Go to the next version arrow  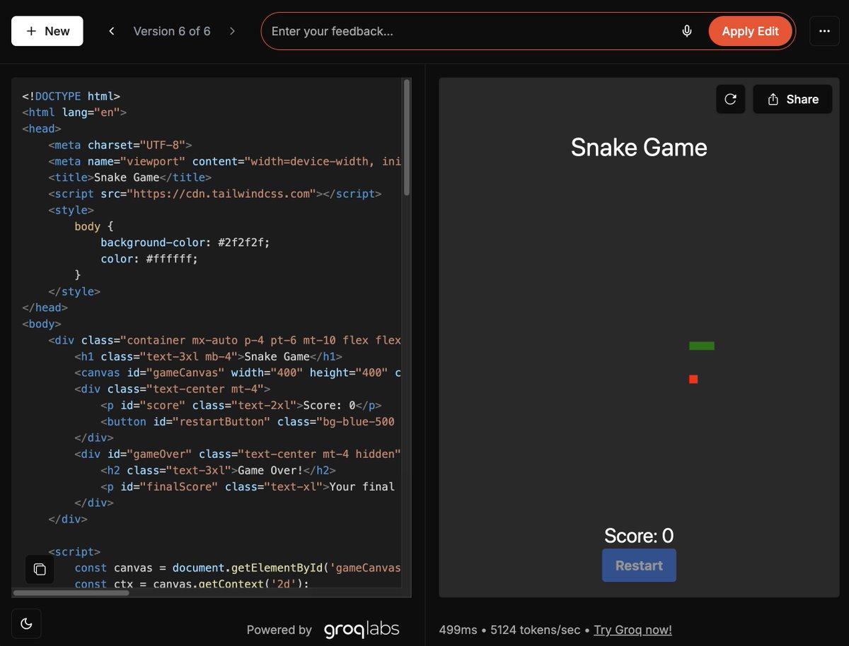[x=232, y=31]
